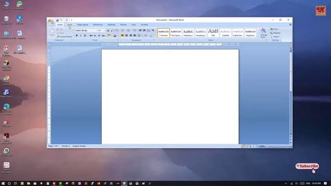The height and width of the screenshot is (186, 331).
Task: Click Clear Formatting icon
Action: (116, 30)
